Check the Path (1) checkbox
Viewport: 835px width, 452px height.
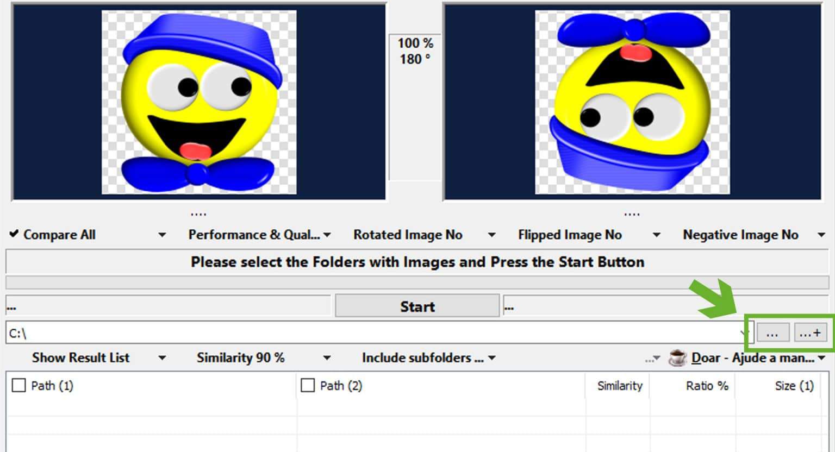pos(19,386)
